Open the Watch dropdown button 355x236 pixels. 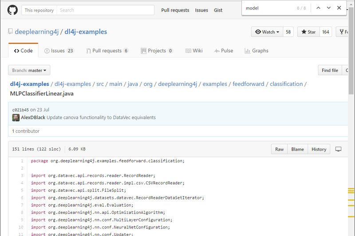(x=267, y=32)
